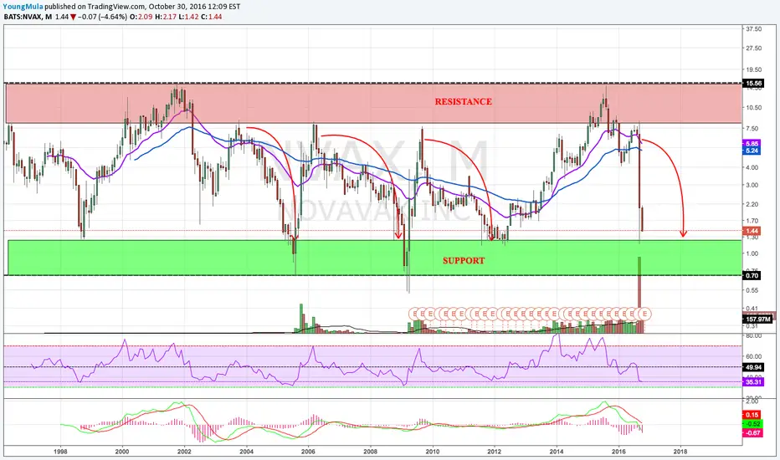Click the 4.00 price axis label
The image size is (780, 460).
(752, 167)
